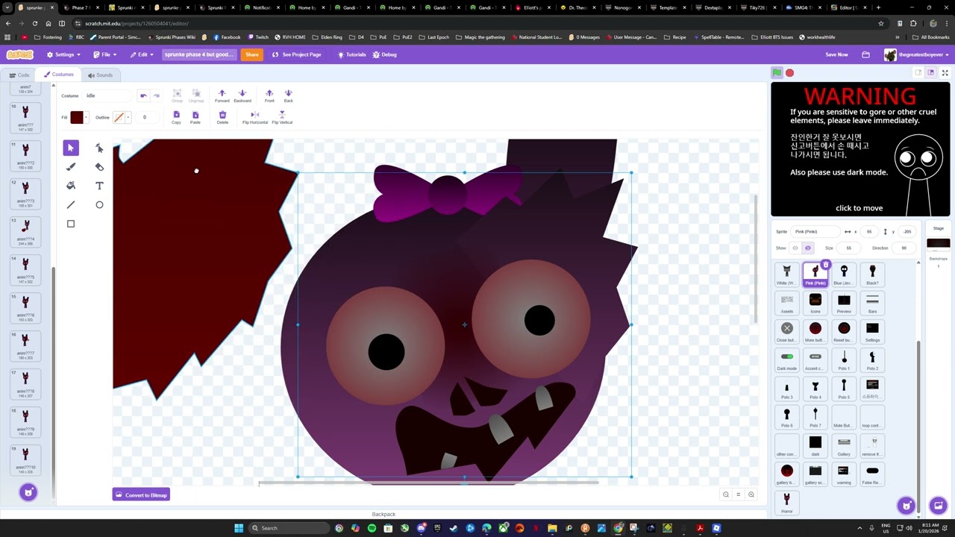Move shape Forward one layer
This screenshot has width=955, height=537.
222,95
